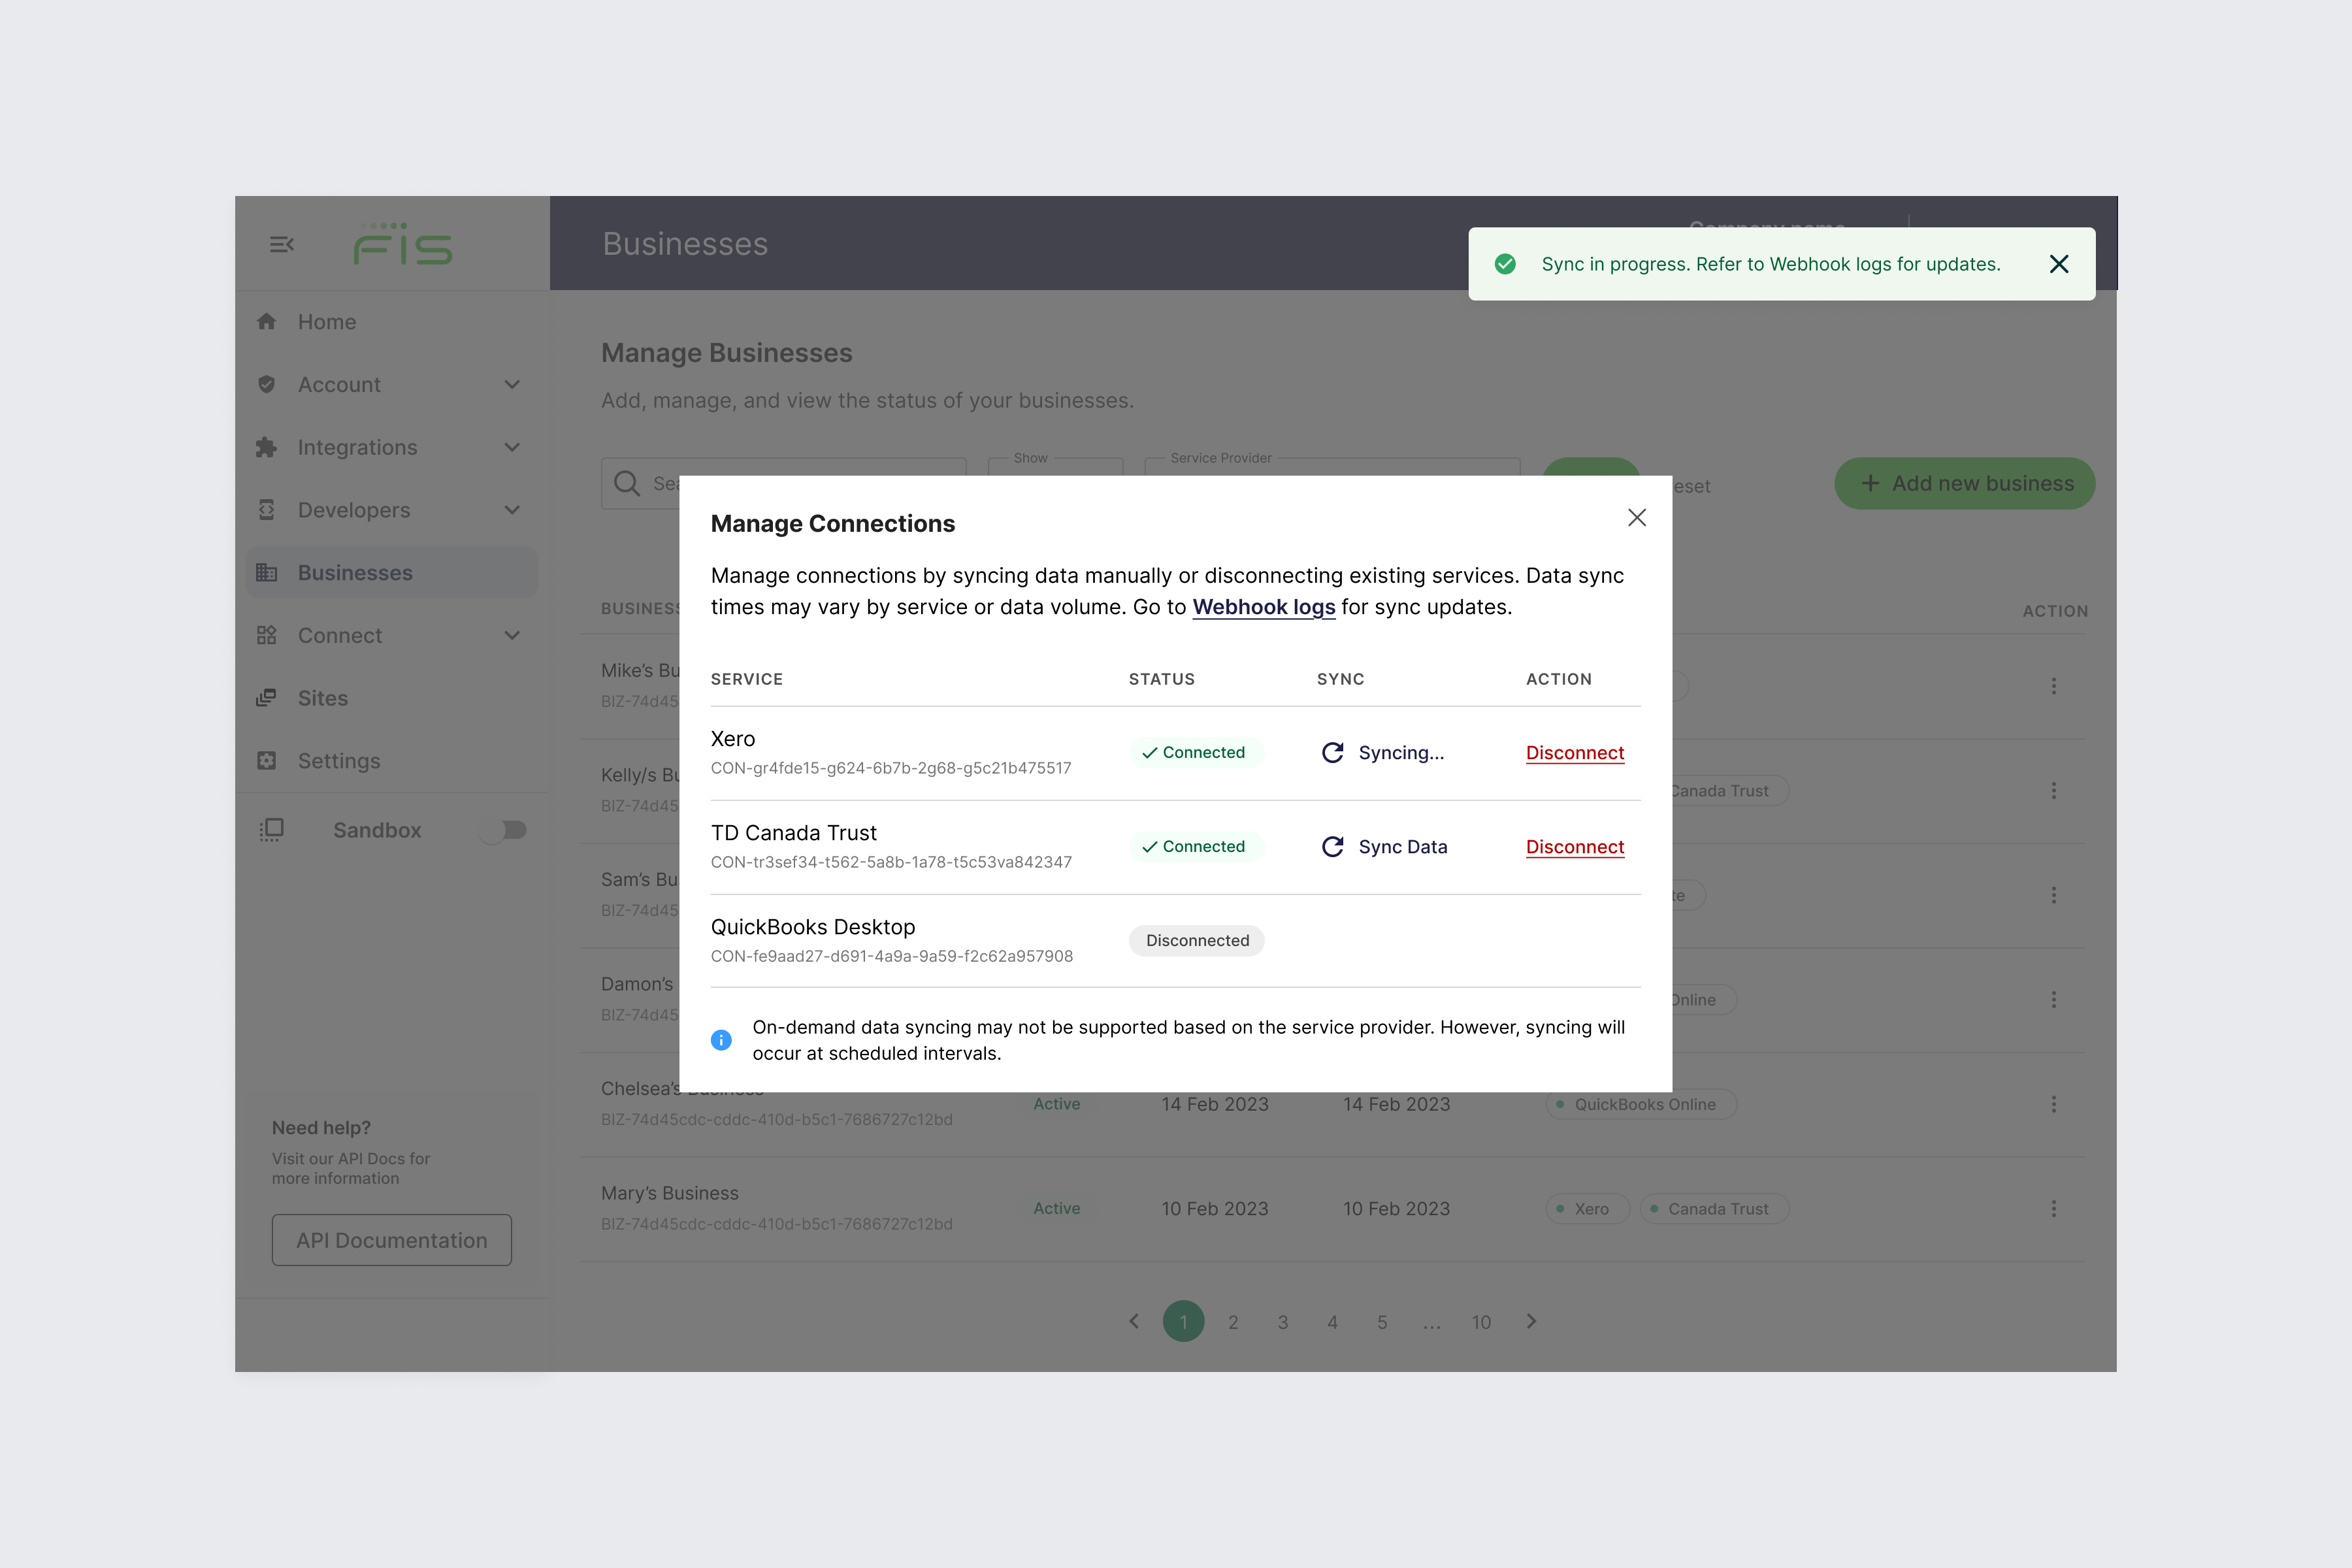Close the Manage Connections dialog

click(x=1636, y=518)
